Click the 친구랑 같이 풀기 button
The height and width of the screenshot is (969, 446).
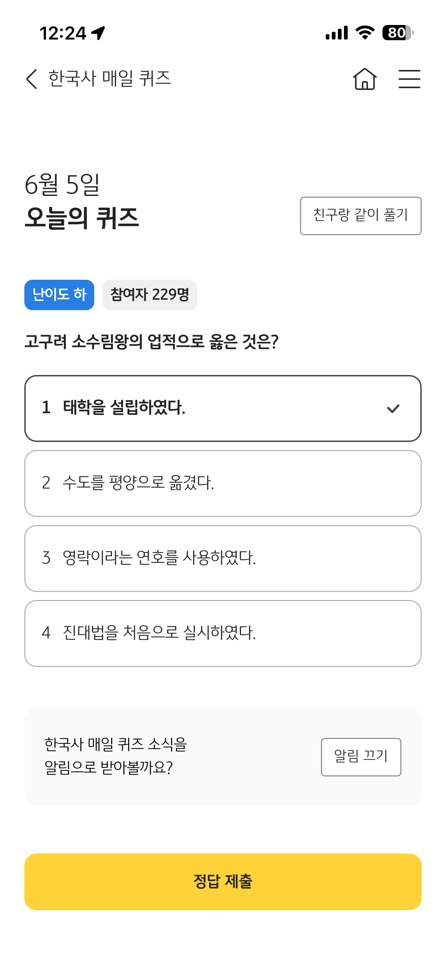coord(361,216)
